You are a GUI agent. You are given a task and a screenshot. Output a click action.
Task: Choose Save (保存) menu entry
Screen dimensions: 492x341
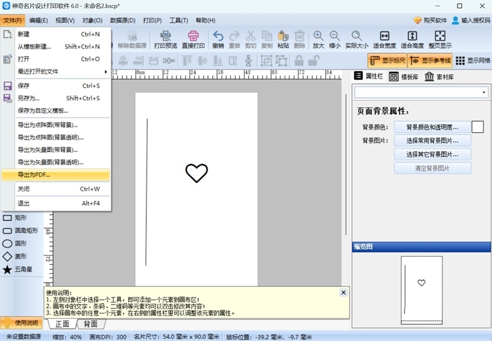(63, 85)
